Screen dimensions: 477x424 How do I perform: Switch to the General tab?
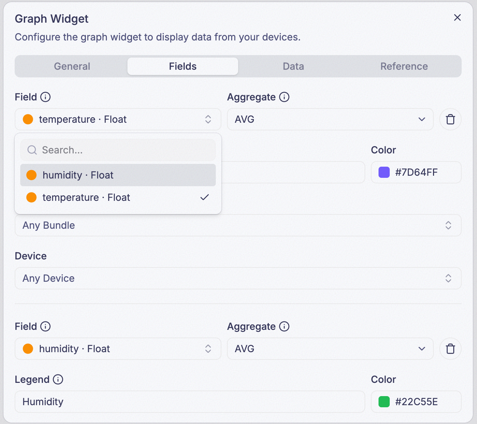click(72, 66)
